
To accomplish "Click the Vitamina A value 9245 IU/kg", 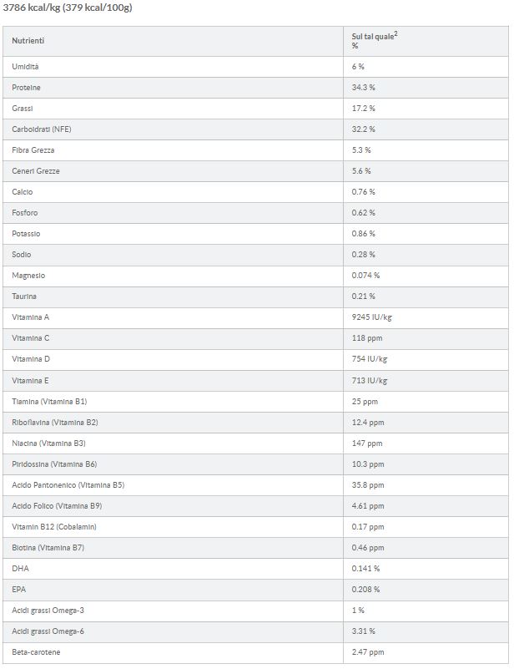I will (372, 317).
